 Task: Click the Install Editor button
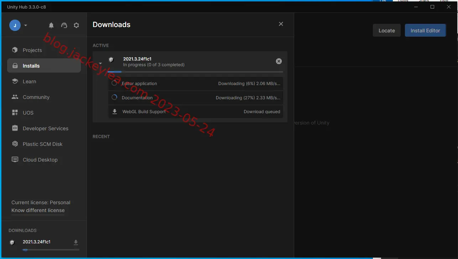pyautogui.click(x=425, y=31)
